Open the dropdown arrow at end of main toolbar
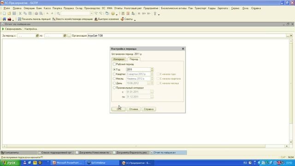 [159, 14]
